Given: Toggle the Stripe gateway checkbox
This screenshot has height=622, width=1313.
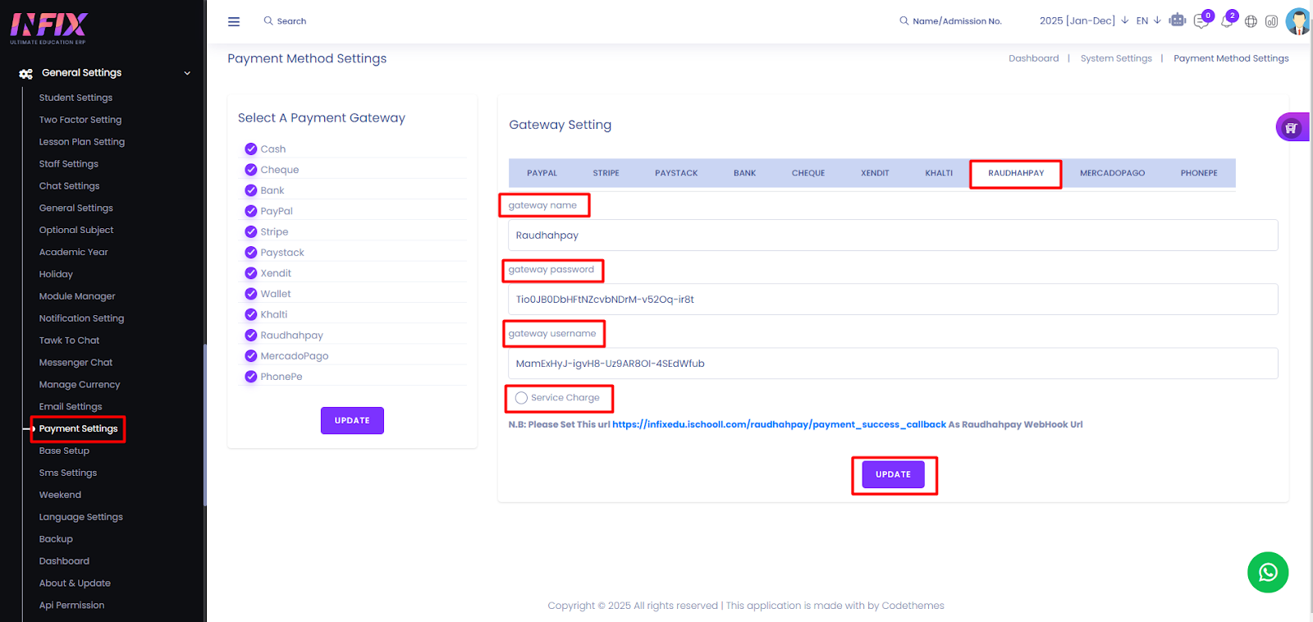Looking at the screenshot, I should coord(251,231).
